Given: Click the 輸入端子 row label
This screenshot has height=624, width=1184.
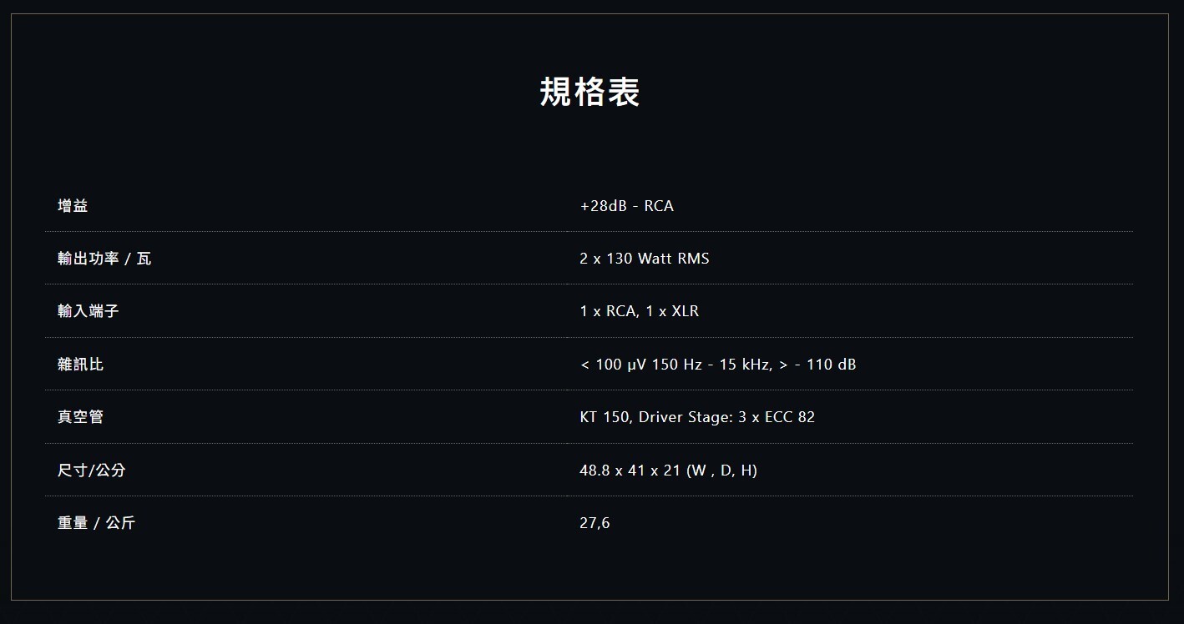Looking at the screenshot, I should pos(89,311).
